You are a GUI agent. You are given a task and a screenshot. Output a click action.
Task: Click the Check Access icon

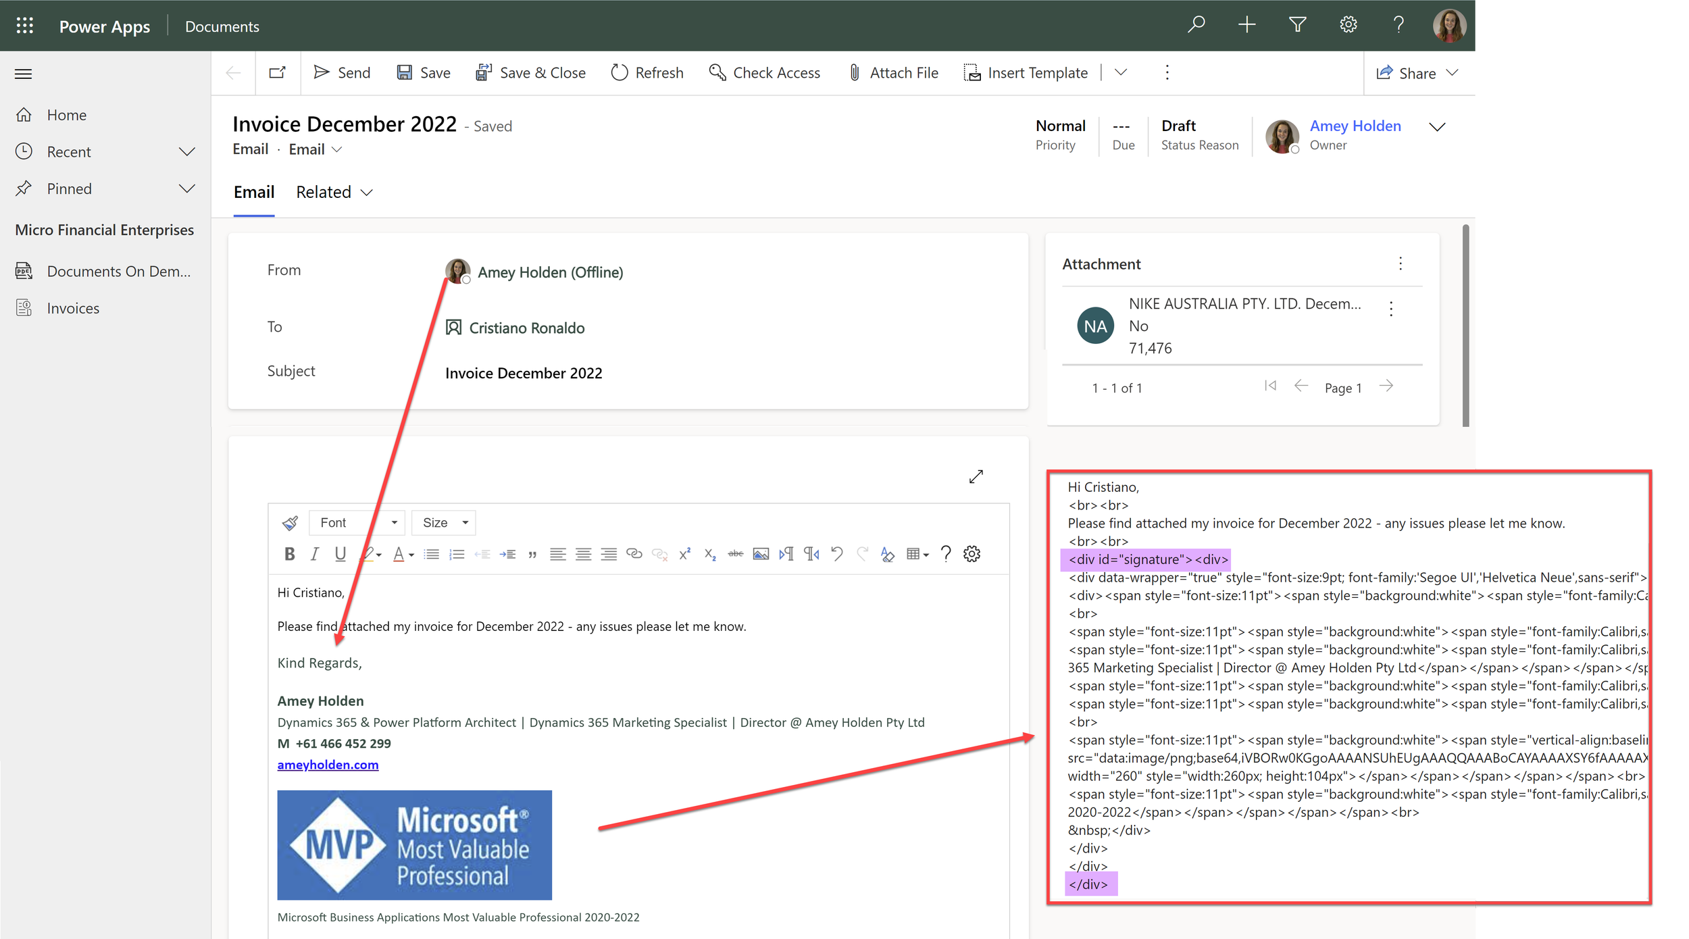(716, 72)
